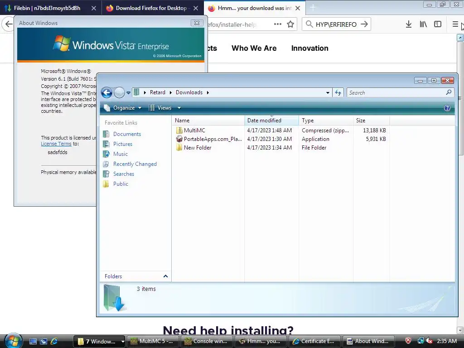Open License Terms link in About Windows
This screenshot has width=464, height=348.
[56, 144]
